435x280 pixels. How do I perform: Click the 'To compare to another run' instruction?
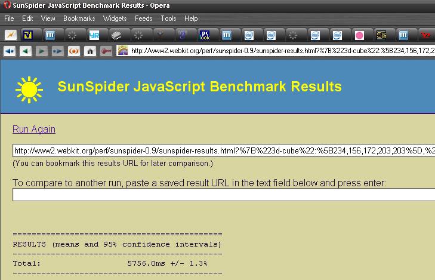[x=199, y=183]
